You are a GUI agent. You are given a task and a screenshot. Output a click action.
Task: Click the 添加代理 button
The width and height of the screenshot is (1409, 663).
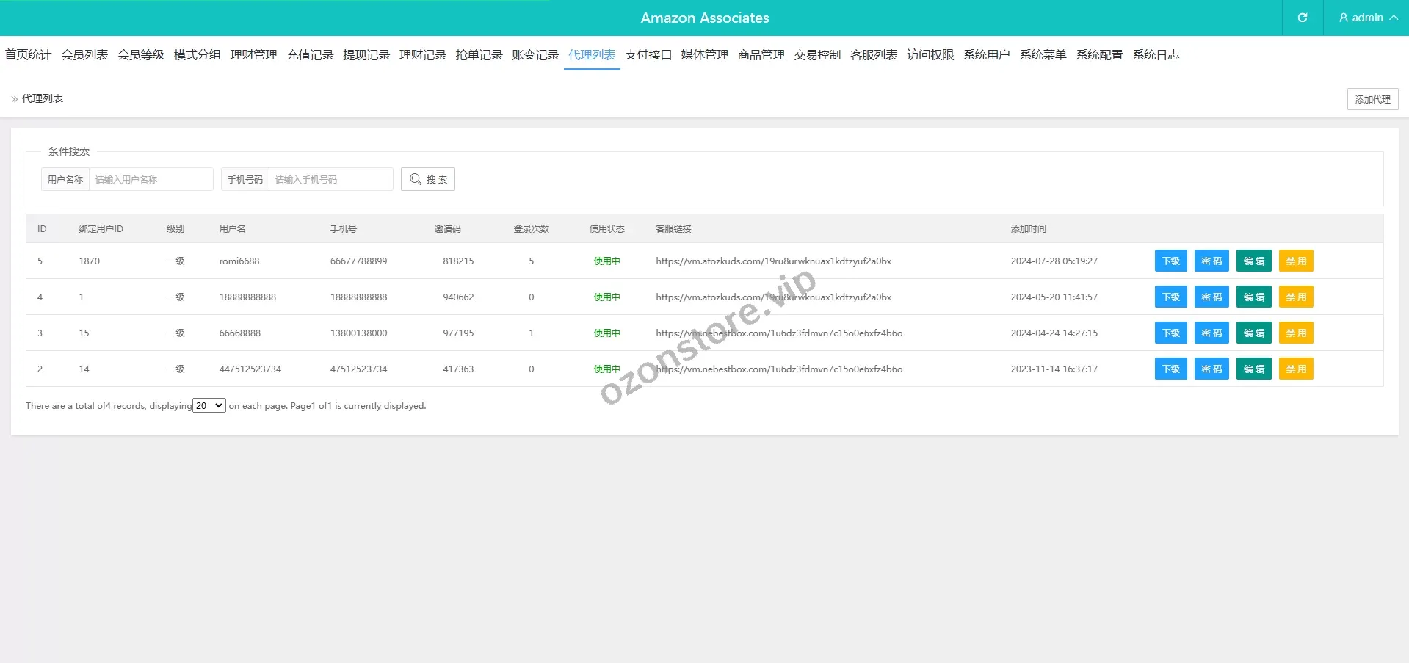click(1372, 99)
